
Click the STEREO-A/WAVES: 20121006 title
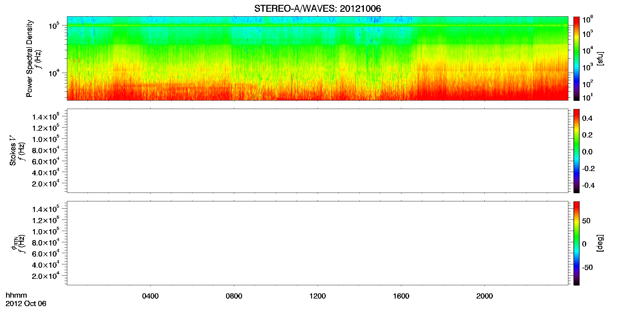(x=317, y=8)
